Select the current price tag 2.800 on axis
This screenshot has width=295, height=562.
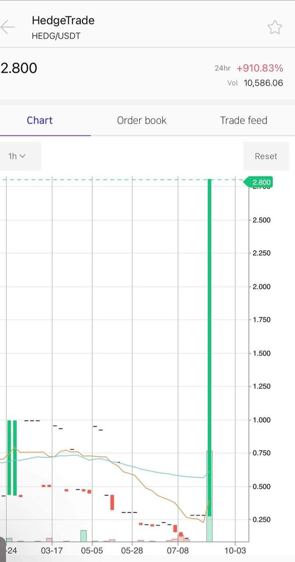pyautogui.click(x=258, y=182)
